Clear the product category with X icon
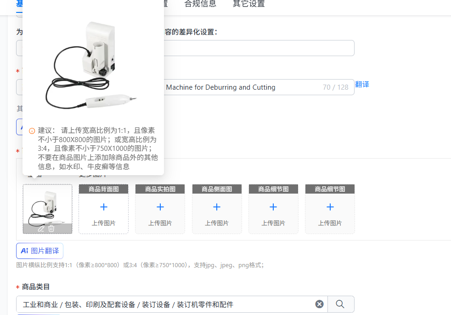This screenshot has height=315, width=451. click(x=319, y=304)
